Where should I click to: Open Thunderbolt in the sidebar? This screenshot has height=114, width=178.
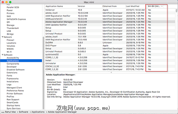(x=12, y=28)
